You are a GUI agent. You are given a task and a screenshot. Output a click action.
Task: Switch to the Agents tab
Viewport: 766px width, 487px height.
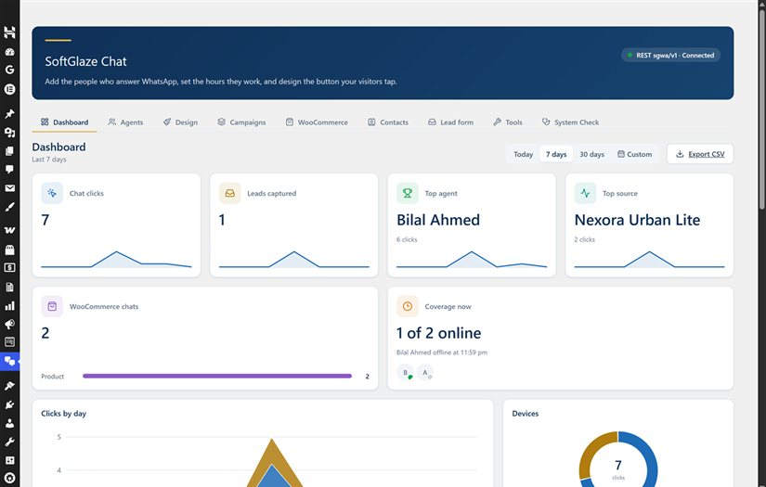(125, 122)
